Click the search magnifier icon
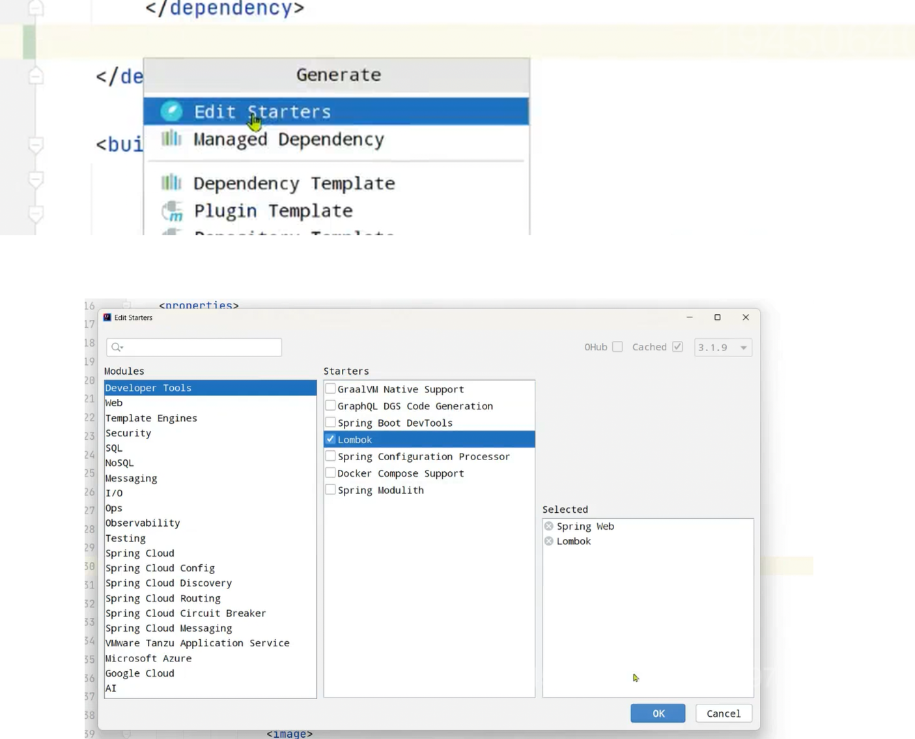This screenshot has width=915, height=739. pos(117,347)
